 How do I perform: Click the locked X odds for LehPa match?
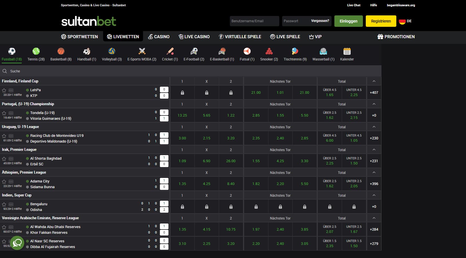tap(206, 93)
